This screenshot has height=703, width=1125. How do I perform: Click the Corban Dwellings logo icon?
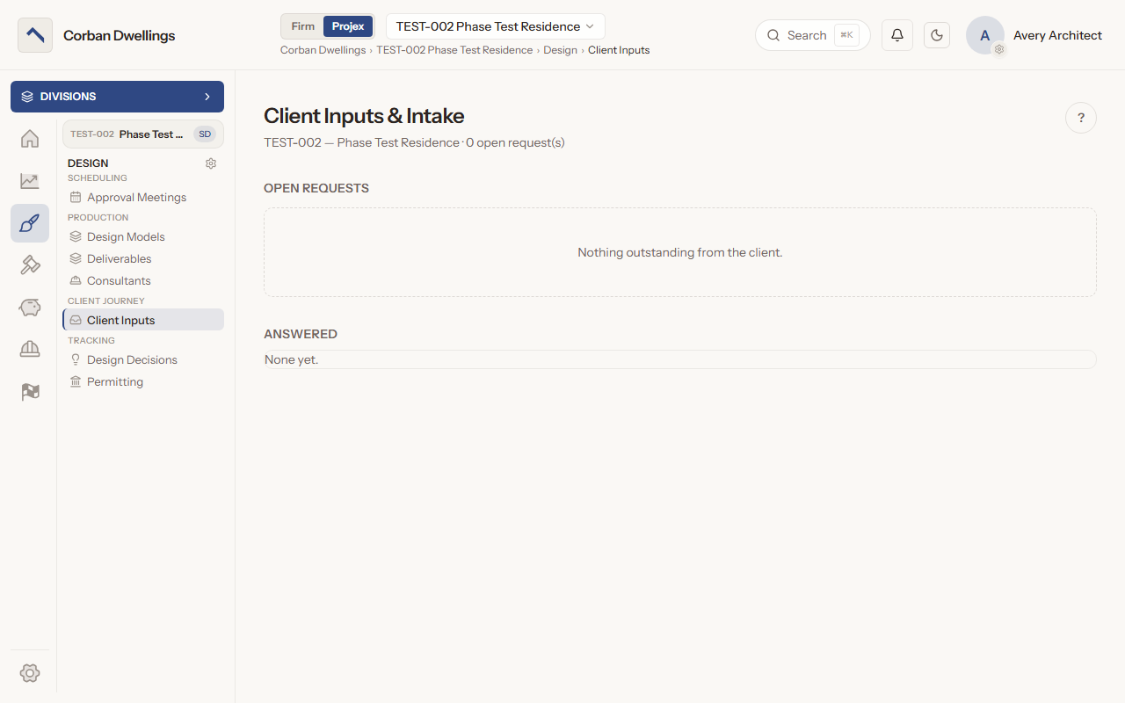(35, 35)
